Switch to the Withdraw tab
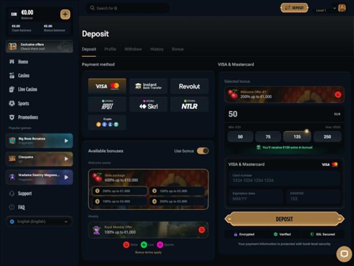The width and height of the screenshot is (354, 266). coord(133,49)
